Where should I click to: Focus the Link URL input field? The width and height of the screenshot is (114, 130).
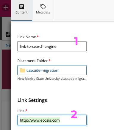[x=52, y=120]
